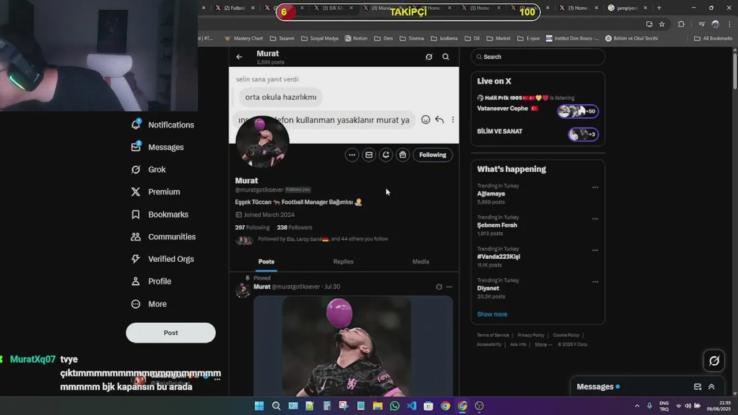Expand the More menu in the sidebar
The height and width of the screenshot is (415, 738).
[149, 304]
